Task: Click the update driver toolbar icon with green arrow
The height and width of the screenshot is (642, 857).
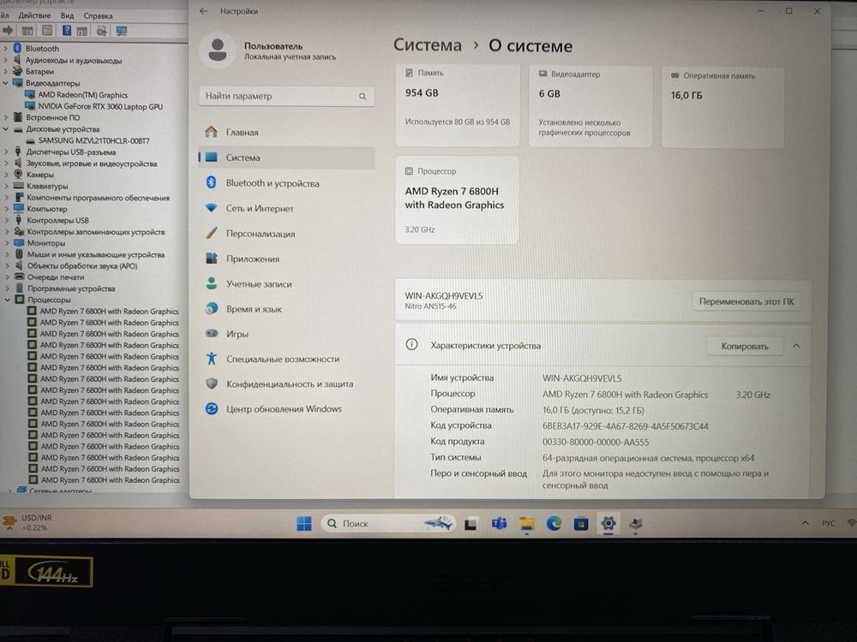Action: click(101, 31)
